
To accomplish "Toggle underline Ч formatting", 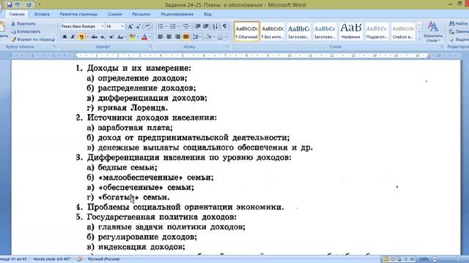I will pyautogui.click(x=81, y=37).
